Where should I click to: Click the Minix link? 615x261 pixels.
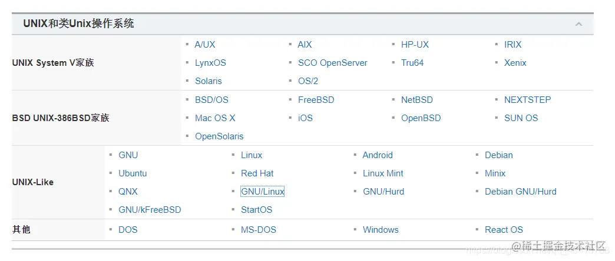pos(495,173)
